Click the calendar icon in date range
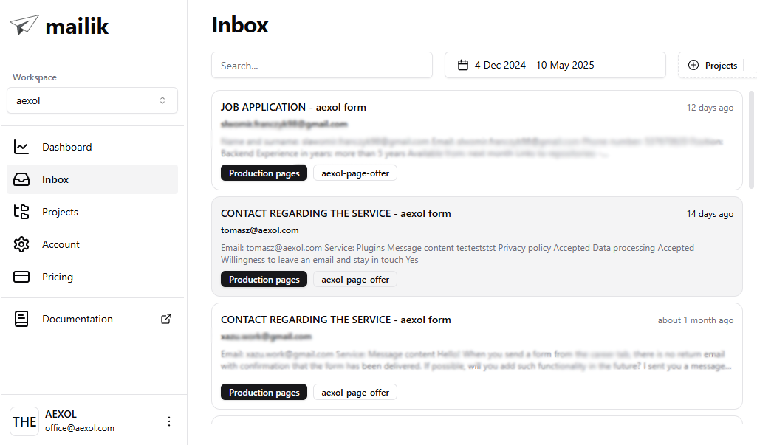 463,65
